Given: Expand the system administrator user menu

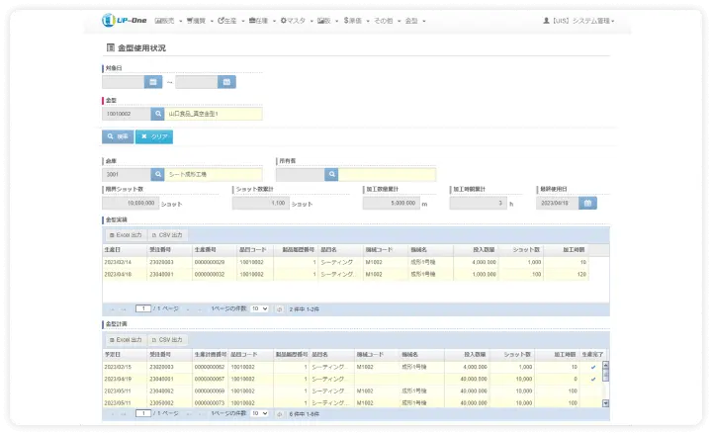Looking at the screenshot, I should tap(578, 20).
